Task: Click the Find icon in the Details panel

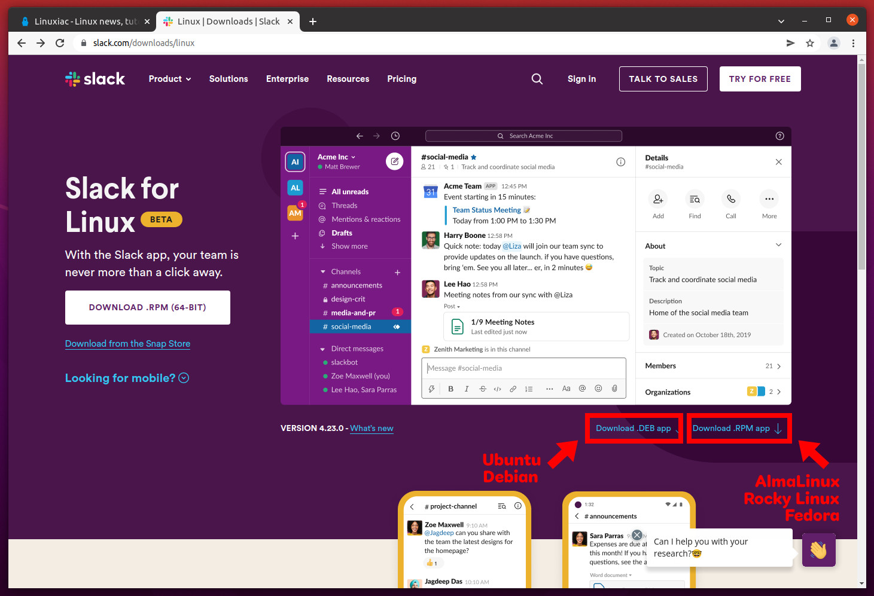Action: click(695, 199)
